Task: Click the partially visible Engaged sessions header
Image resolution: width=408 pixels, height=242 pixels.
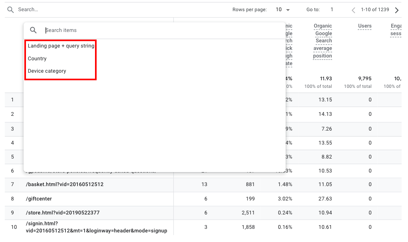Action: point(396,30)
